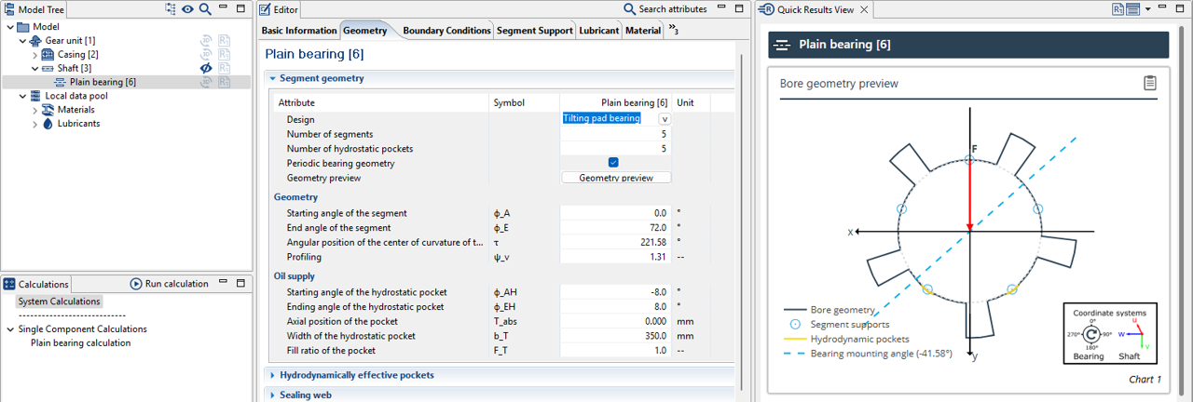Click the clipboard icon in Bore geometry preview
Image resolution: width=1193 pixels, height=402 pixels.
[1150, 83]
